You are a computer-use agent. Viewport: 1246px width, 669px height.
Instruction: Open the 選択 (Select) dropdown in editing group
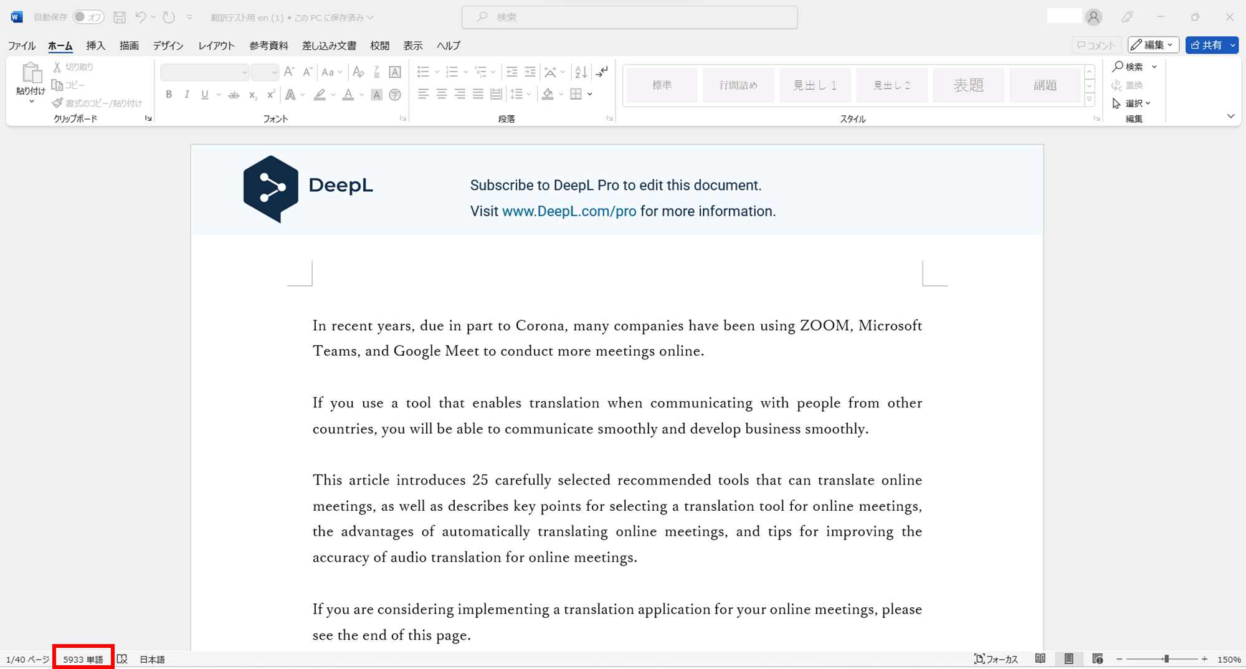click(1131, 103)
